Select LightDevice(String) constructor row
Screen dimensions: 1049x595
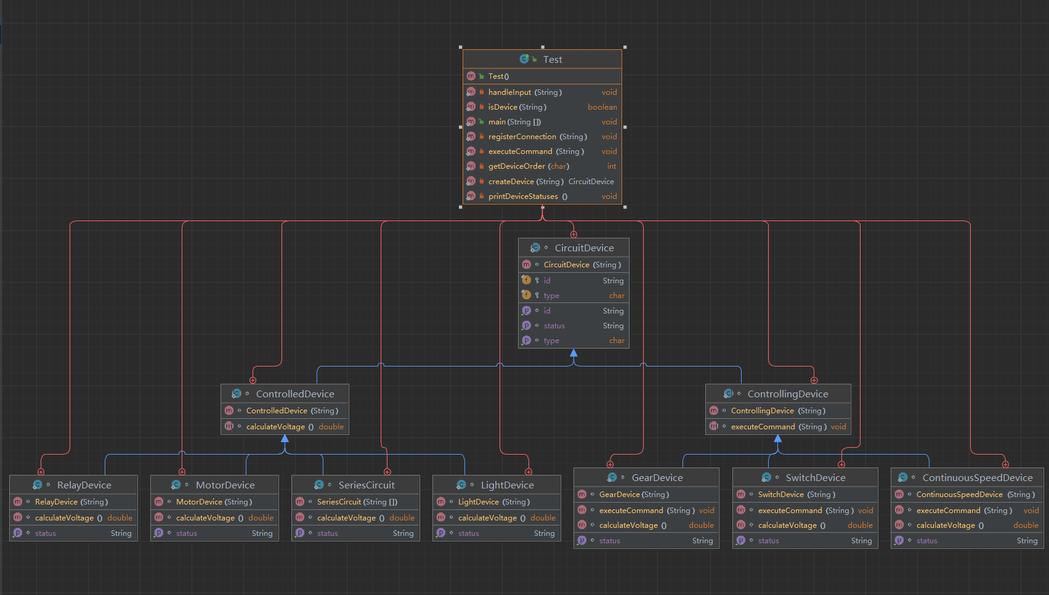496,501
